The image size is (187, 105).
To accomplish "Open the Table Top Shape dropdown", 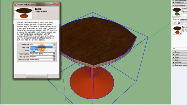I will point(43,60).
